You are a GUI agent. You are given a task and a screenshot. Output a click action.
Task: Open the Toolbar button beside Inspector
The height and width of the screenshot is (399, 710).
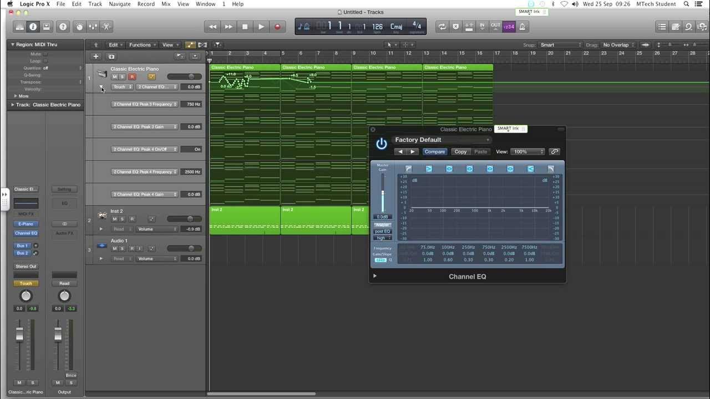click(x=46, y=27)
